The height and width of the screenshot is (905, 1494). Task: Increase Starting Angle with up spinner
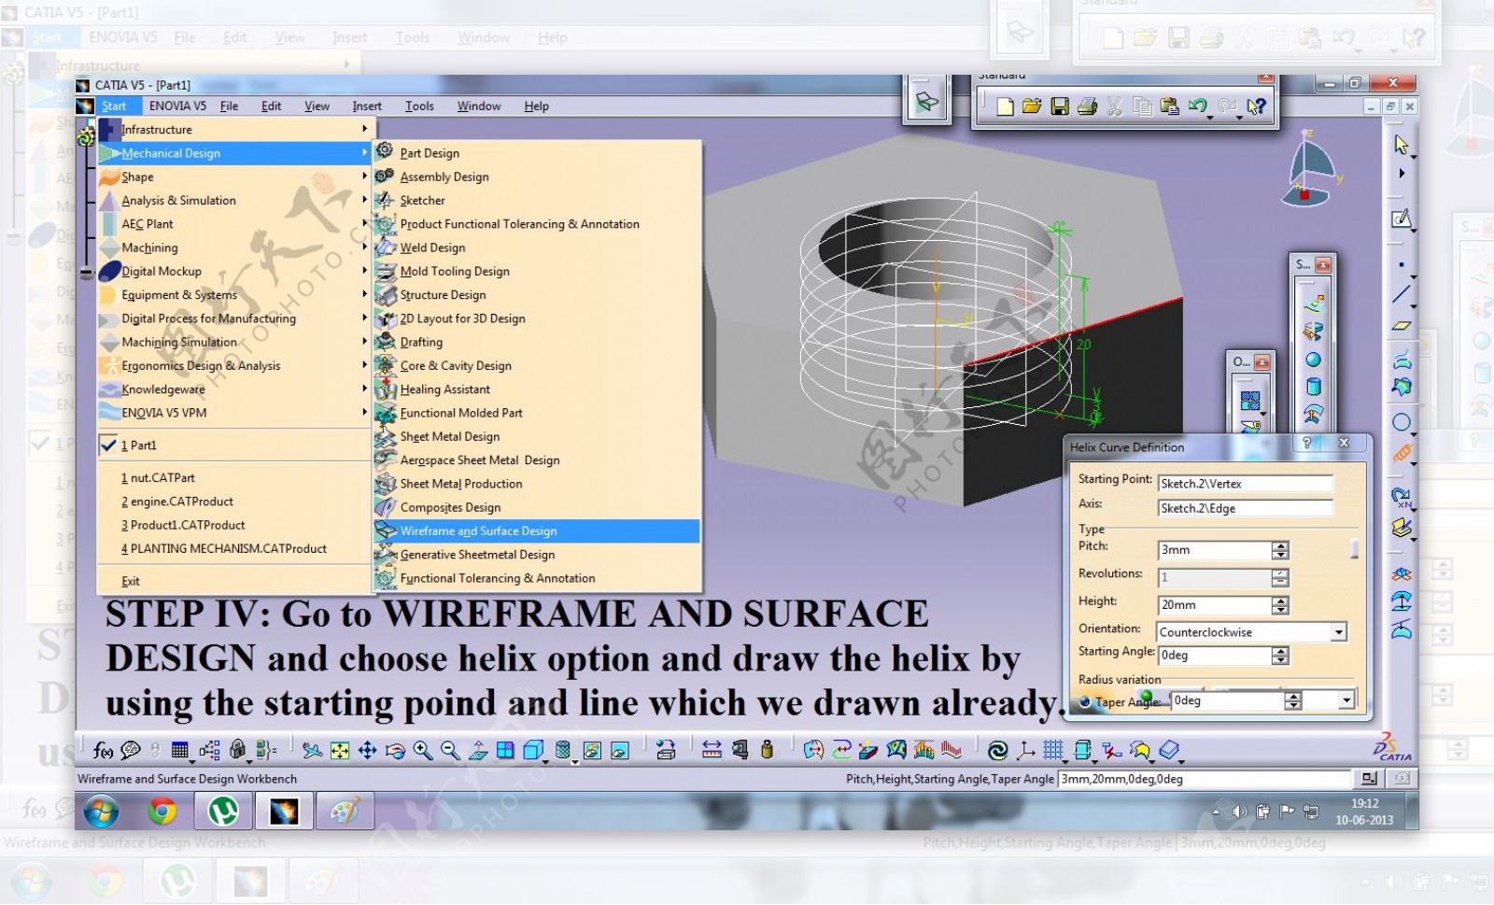1280,652
